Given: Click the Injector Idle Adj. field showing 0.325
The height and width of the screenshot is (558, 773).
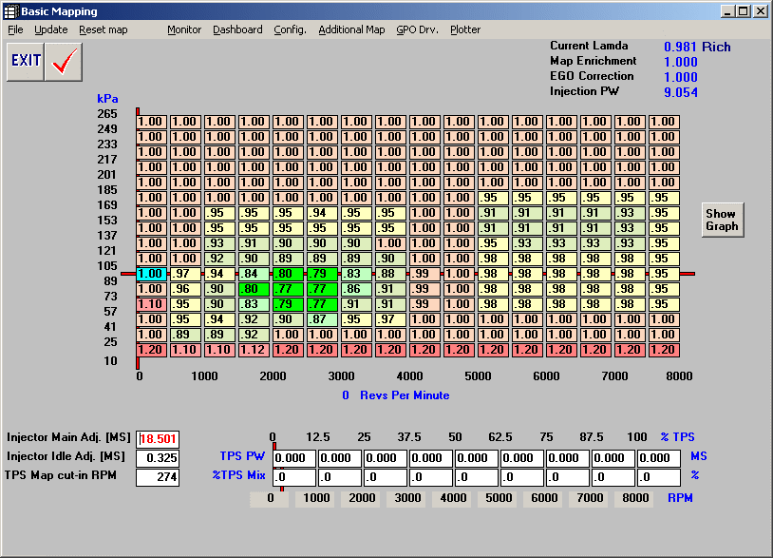Looking at the screenshot, I should [158, 458].
